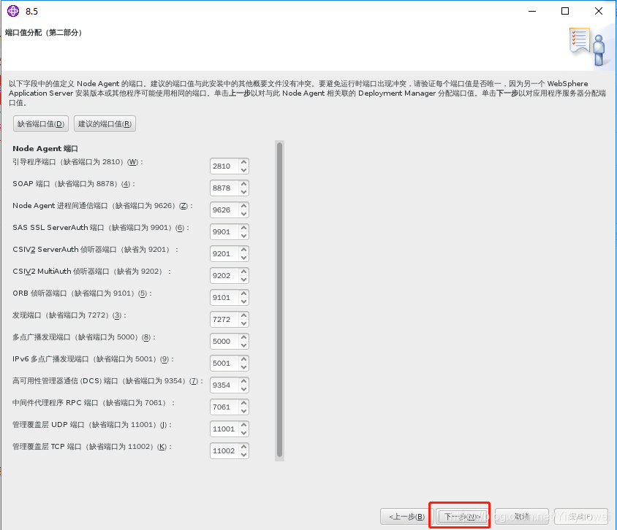The image size is (617, 530).
Task: Cancel the wizard with the 取消 button
Action: [522, 516]
